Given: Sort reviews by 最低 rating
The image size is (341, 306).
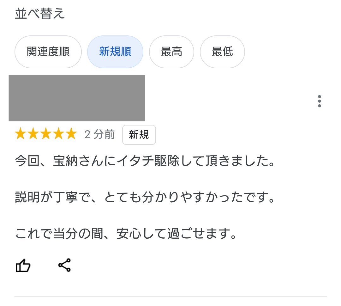Looking at the screenshot, I should point(222,52).
